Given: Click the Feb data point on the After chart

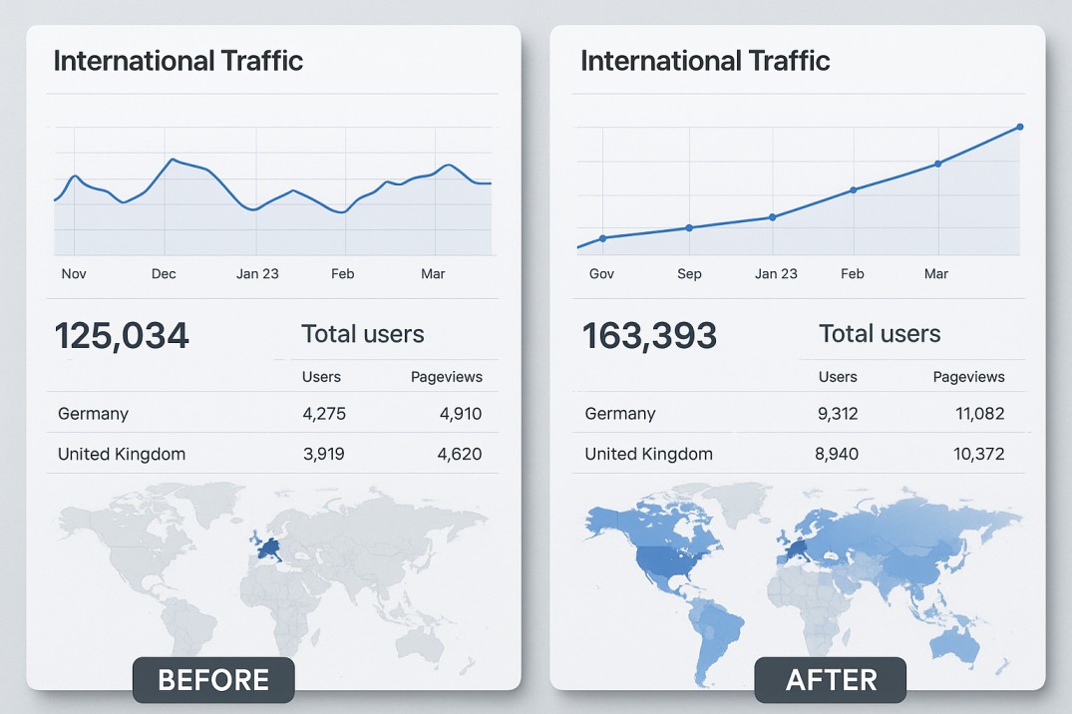Looking at the screenshot, I should (x=854, y=190).
